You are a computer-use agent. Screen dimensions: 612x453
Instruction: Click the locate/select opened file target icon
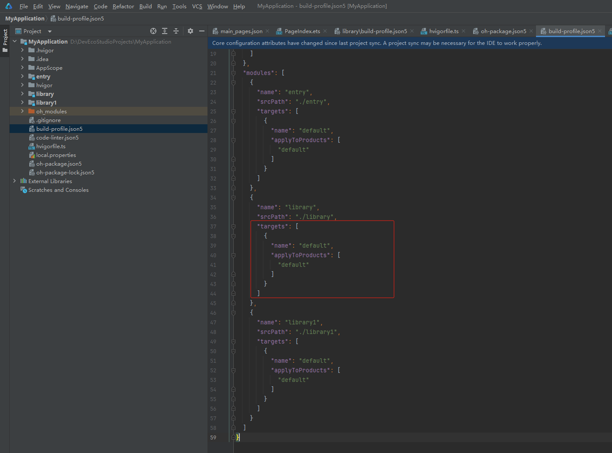coord(153,31)
